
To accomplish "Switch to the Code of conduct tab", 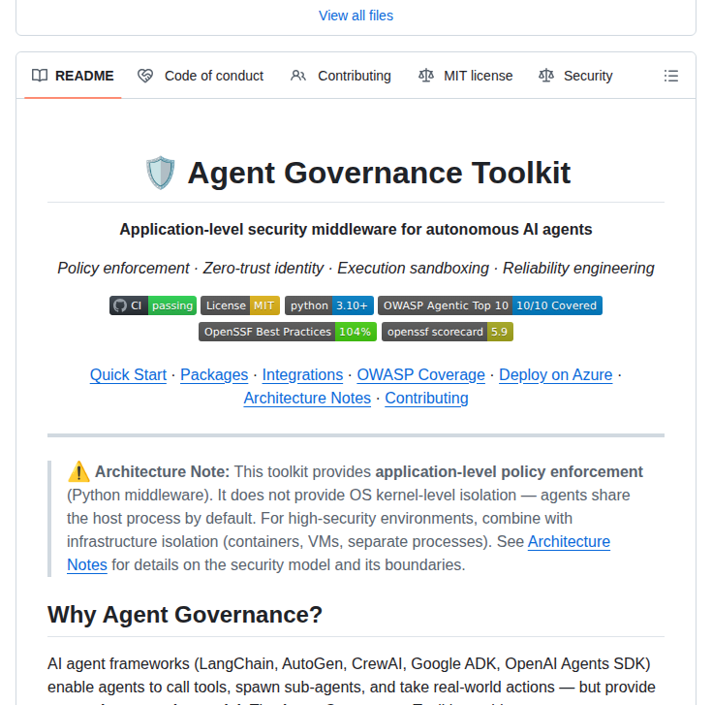I will pos(201,76).
